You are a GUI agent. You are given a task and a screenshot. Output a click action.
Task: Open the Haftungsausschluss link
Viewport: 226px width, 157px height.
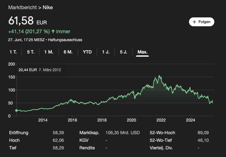65,40
